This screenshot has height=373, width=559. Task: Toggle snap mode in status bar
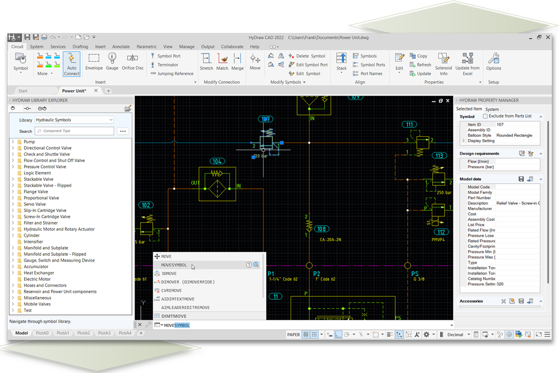tap(314, 335)
